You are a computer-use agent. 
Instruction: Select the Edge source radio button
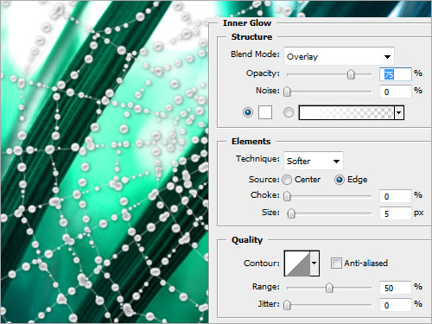pos(340,180)
